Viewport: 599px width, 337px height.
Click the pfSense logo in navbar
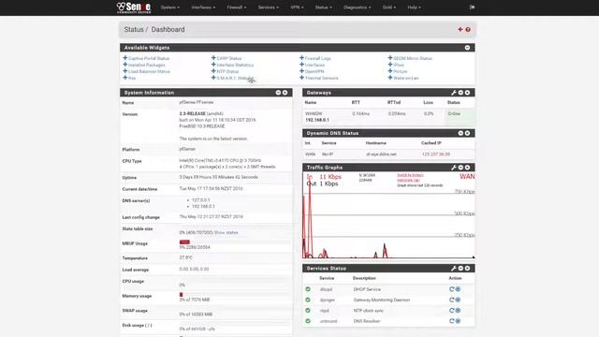pos(134,7)
